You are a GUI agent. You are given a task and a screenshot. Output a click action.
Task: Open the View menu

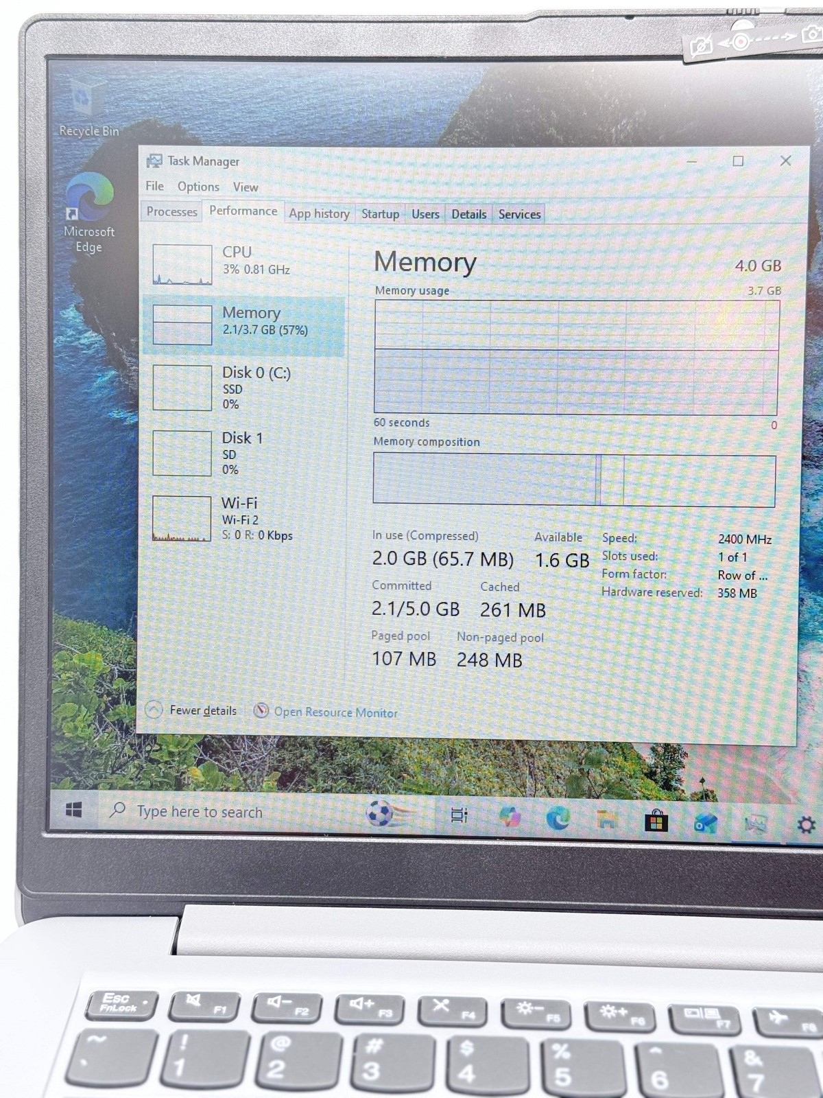245,187
